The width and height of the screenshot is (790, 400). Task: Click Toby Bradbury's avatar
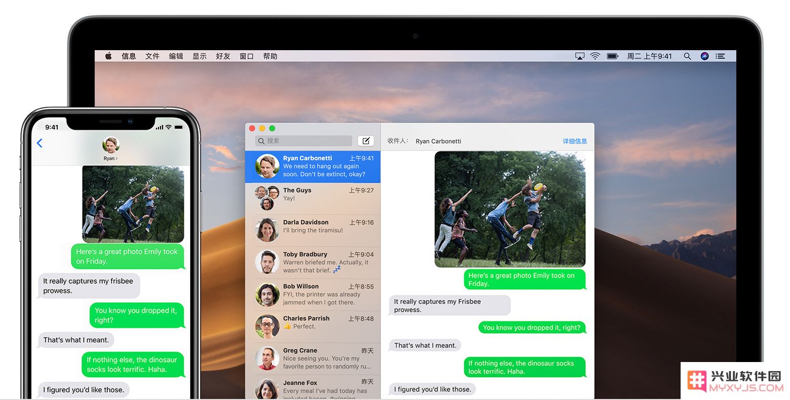tap(267, 262)
